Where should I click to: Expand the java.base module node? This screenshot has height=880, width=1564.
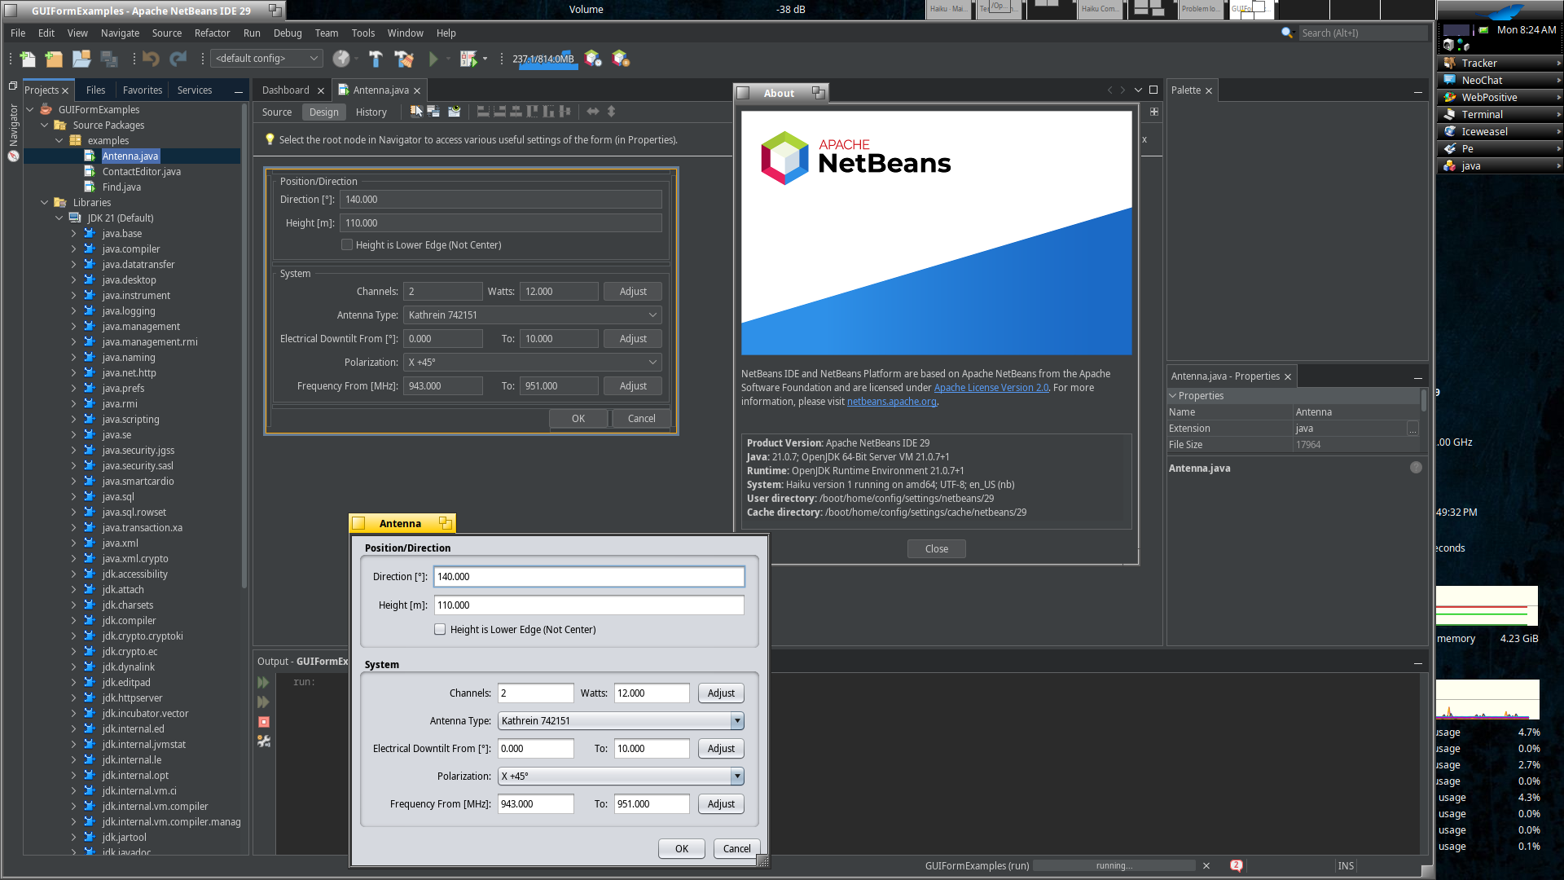point(74,234)
